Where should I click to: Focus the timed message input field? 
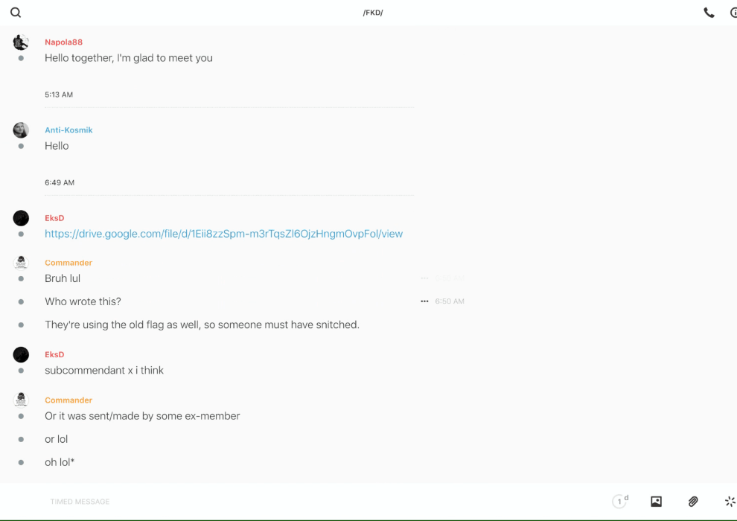click(x=298, y=502)
